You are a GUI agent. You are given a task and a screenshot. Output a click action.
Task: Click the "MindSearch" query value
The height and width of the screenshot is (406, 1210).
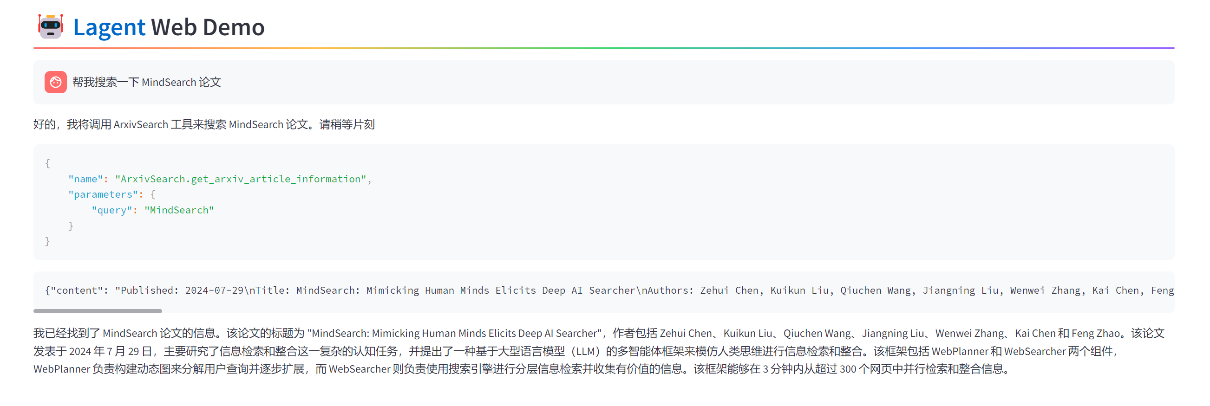click(179, 210)
